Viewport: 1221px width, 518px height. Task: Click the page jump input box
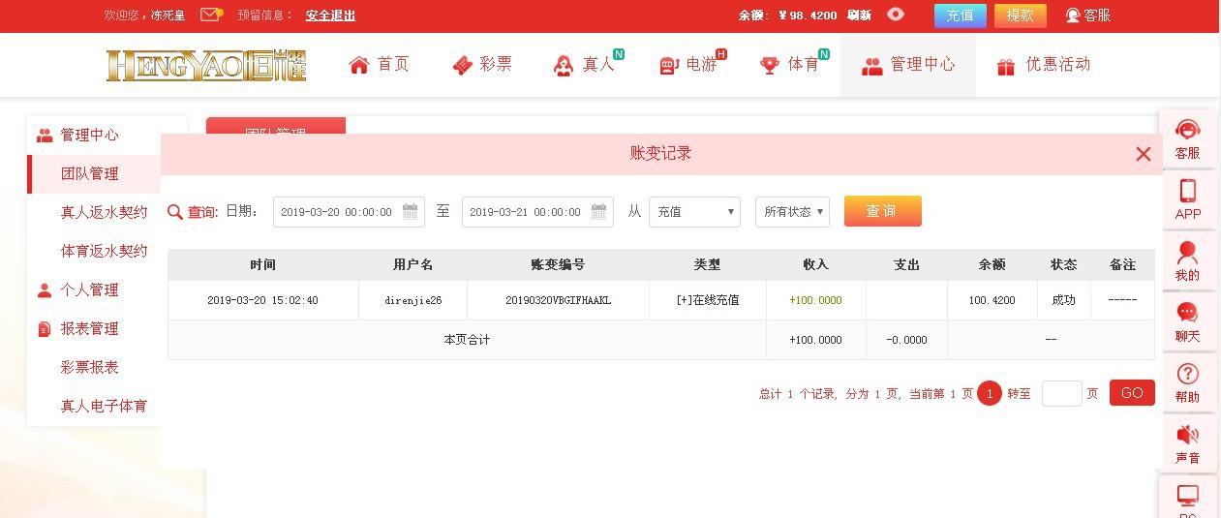pyautogui.click(x=1061, y=393)
